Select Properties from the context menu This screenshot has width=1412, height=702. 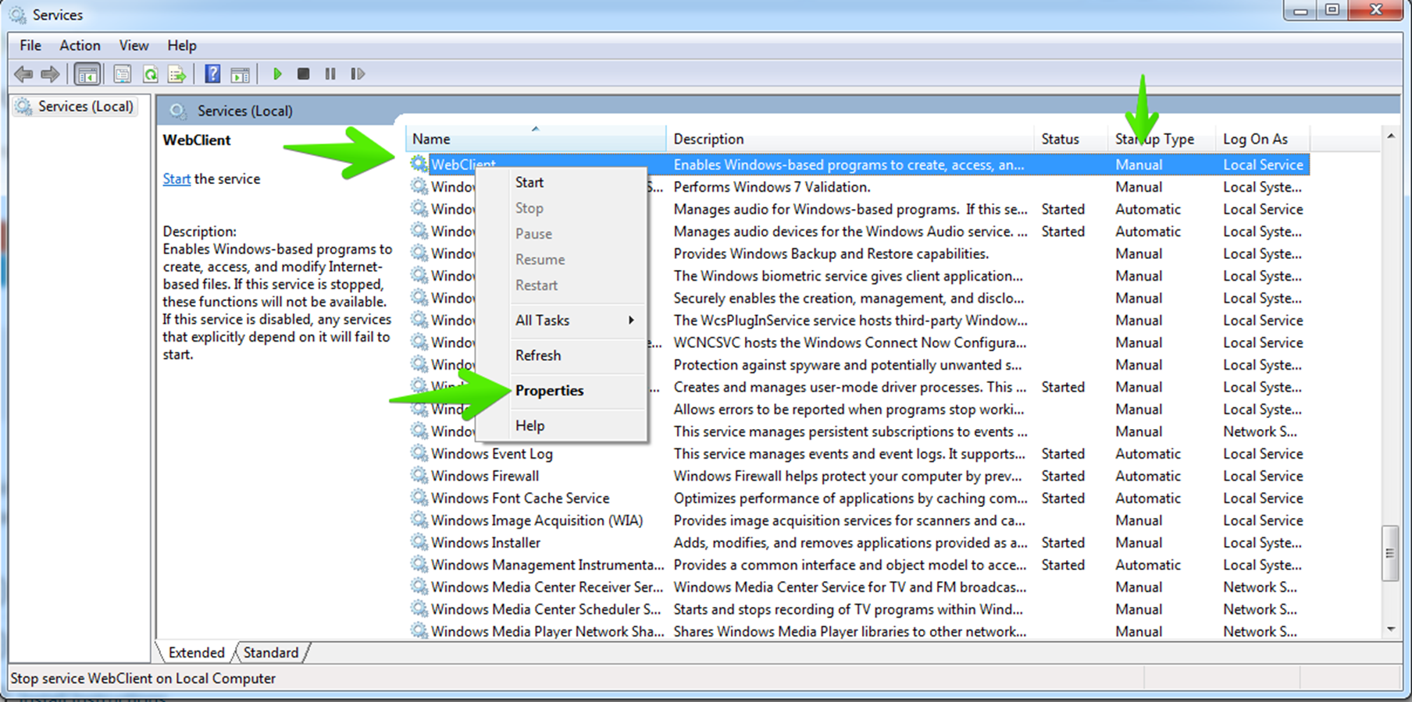pos(549,390)
